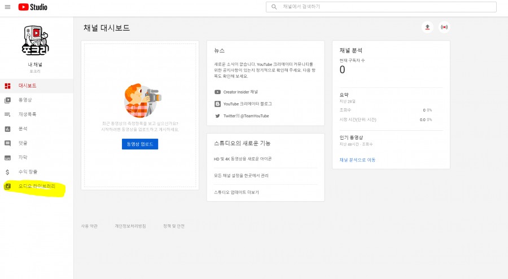The image size is (508, 279).
Task: Open 오디오 라이브러리 in the sidebar
Action: coord(37,186)
